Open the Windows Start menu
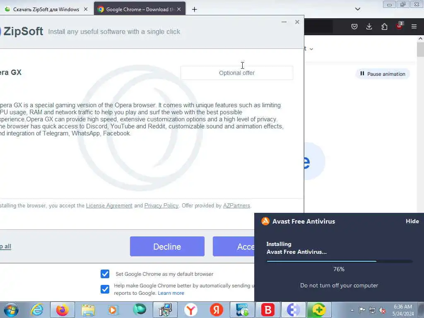424x318 pixels. tap(11, 310)
